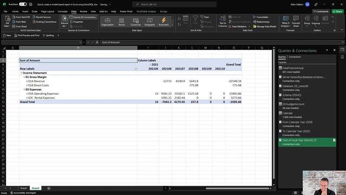Open the Data Validation dropdown arrow

coord(249,27)
